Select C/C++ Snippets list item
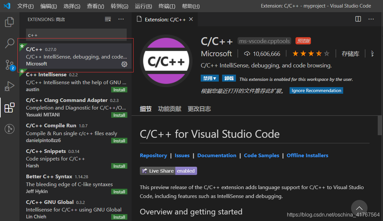Screen dimensions: 383x221 point(76,158)
